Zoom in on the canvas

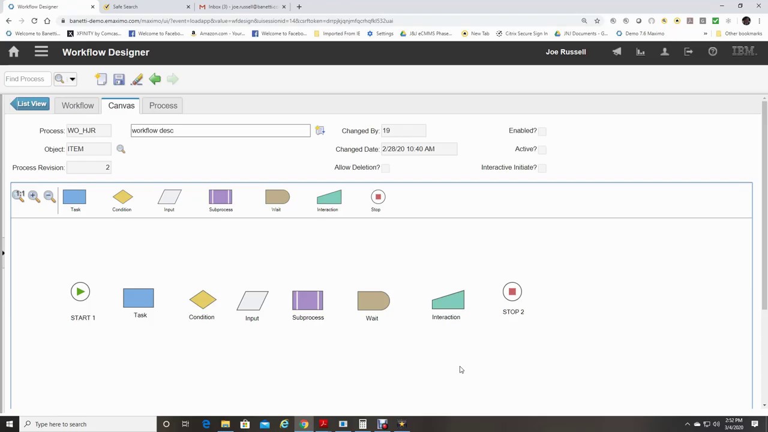pos(34,196)
